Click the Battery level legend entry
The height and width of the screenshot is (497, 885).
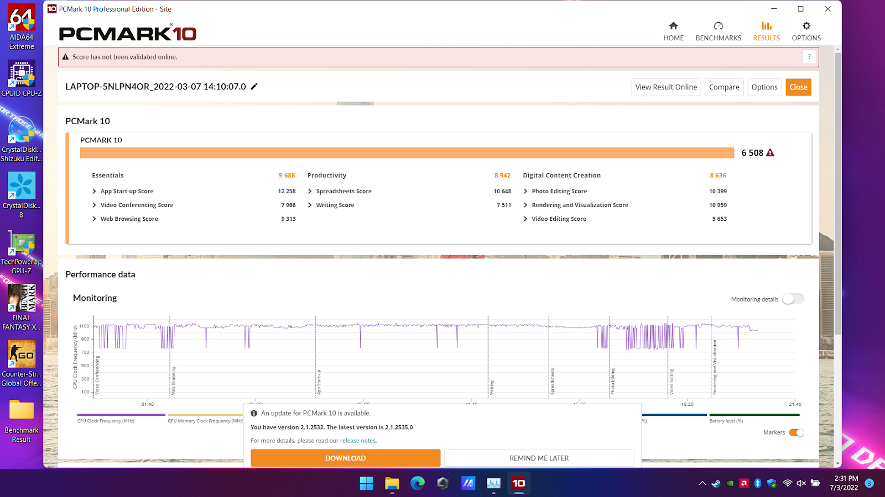754,418
